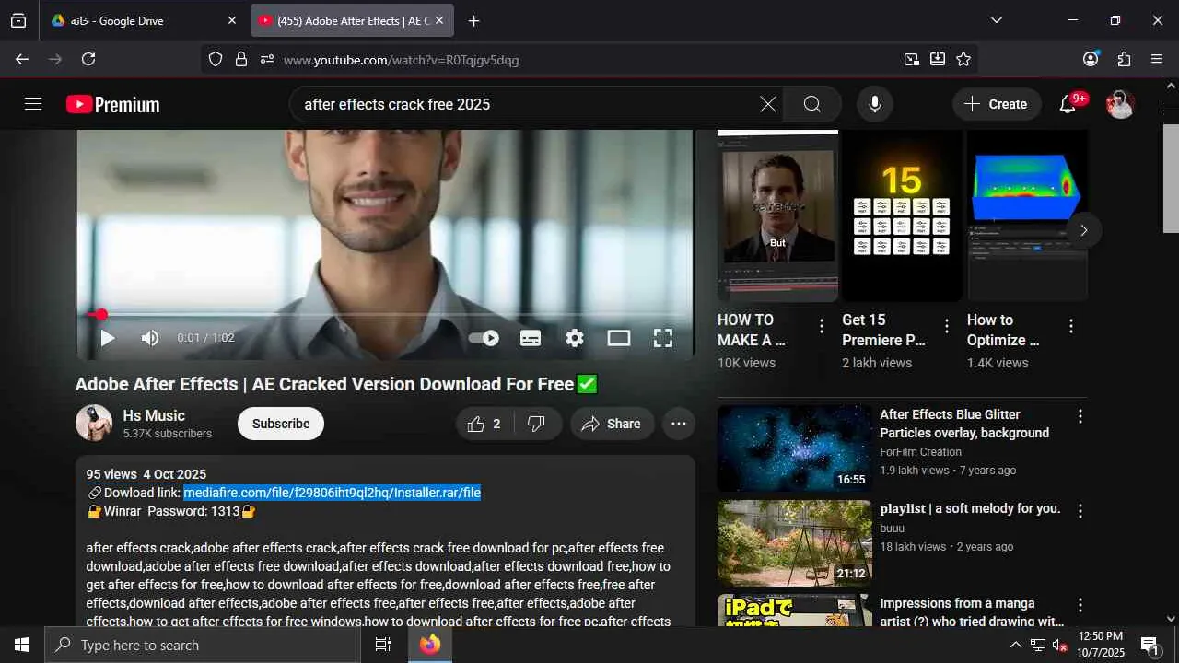Image resolution: width=1179 pixels, height=663 pixels.
Task: Open more actions menu below video
Action: click(679, 424)
